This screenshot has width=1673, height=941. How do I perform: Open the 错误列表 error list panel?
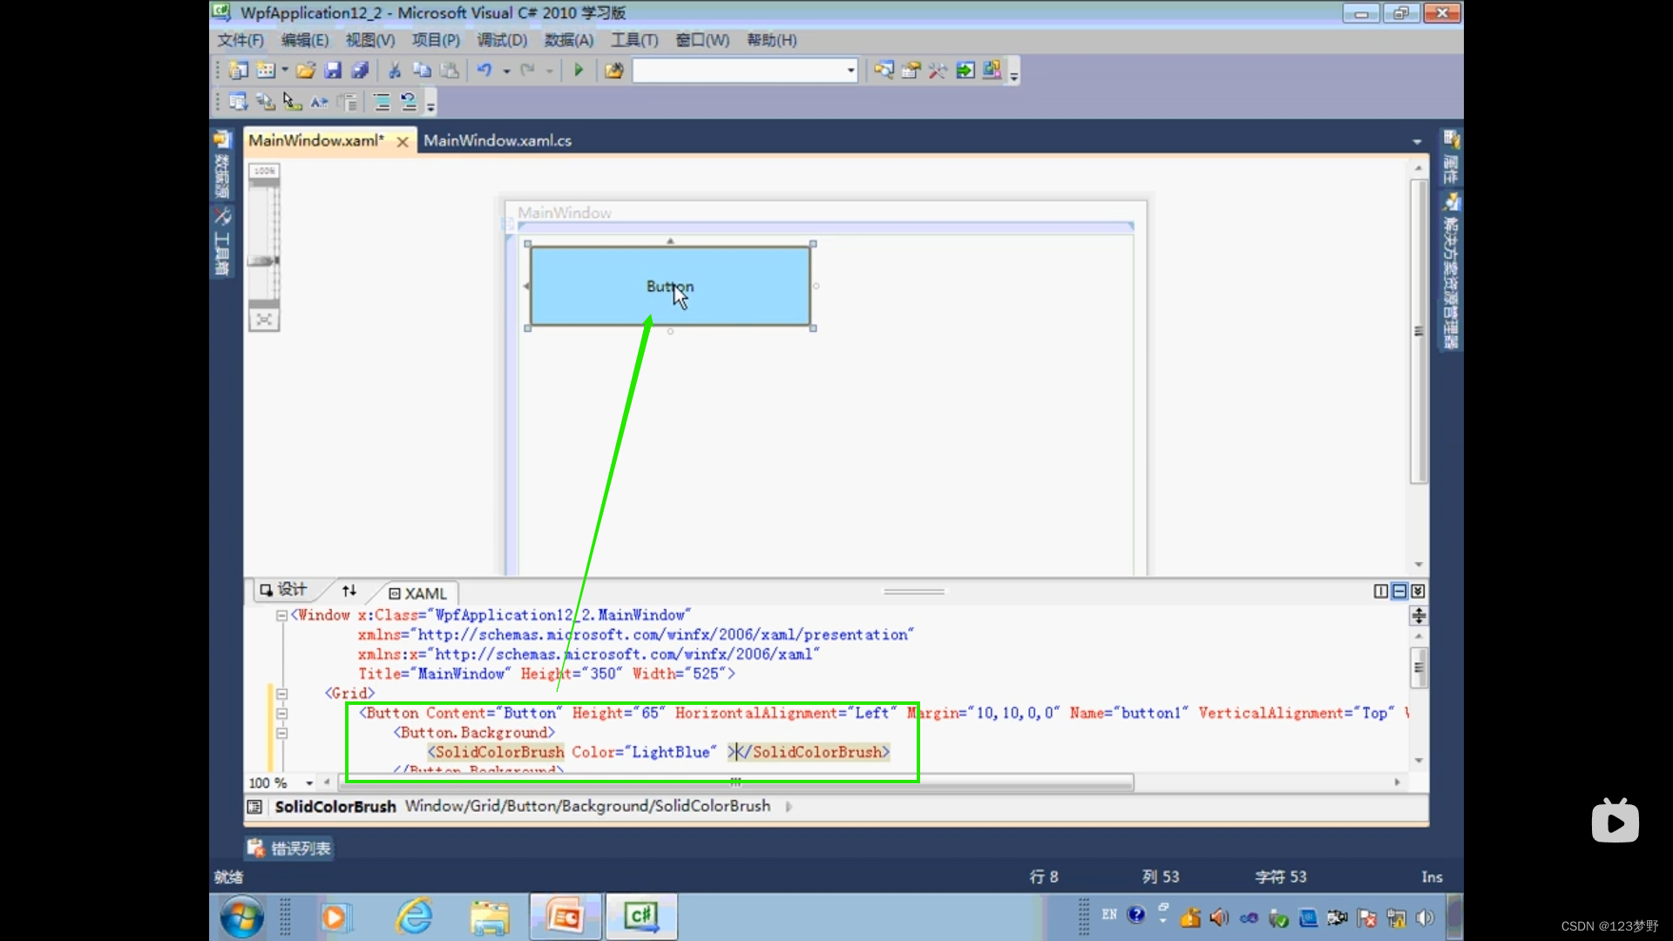click(289, 848)
